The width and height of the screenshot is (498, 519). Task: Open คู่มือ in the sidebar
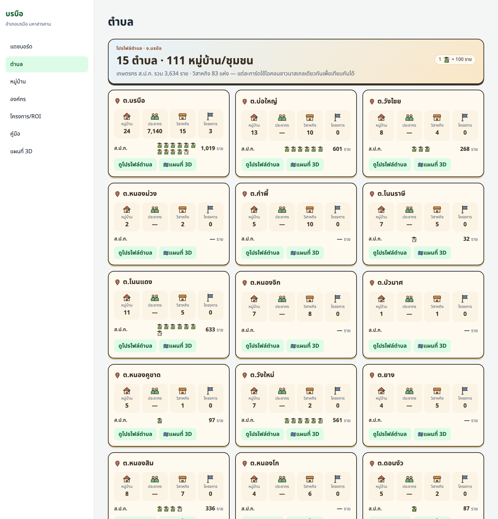(x=47, y=134)
